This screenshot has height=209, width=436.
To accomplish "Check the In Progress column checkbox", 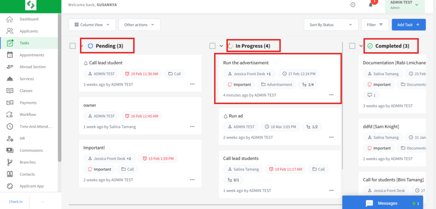I will tap(213, 46).
